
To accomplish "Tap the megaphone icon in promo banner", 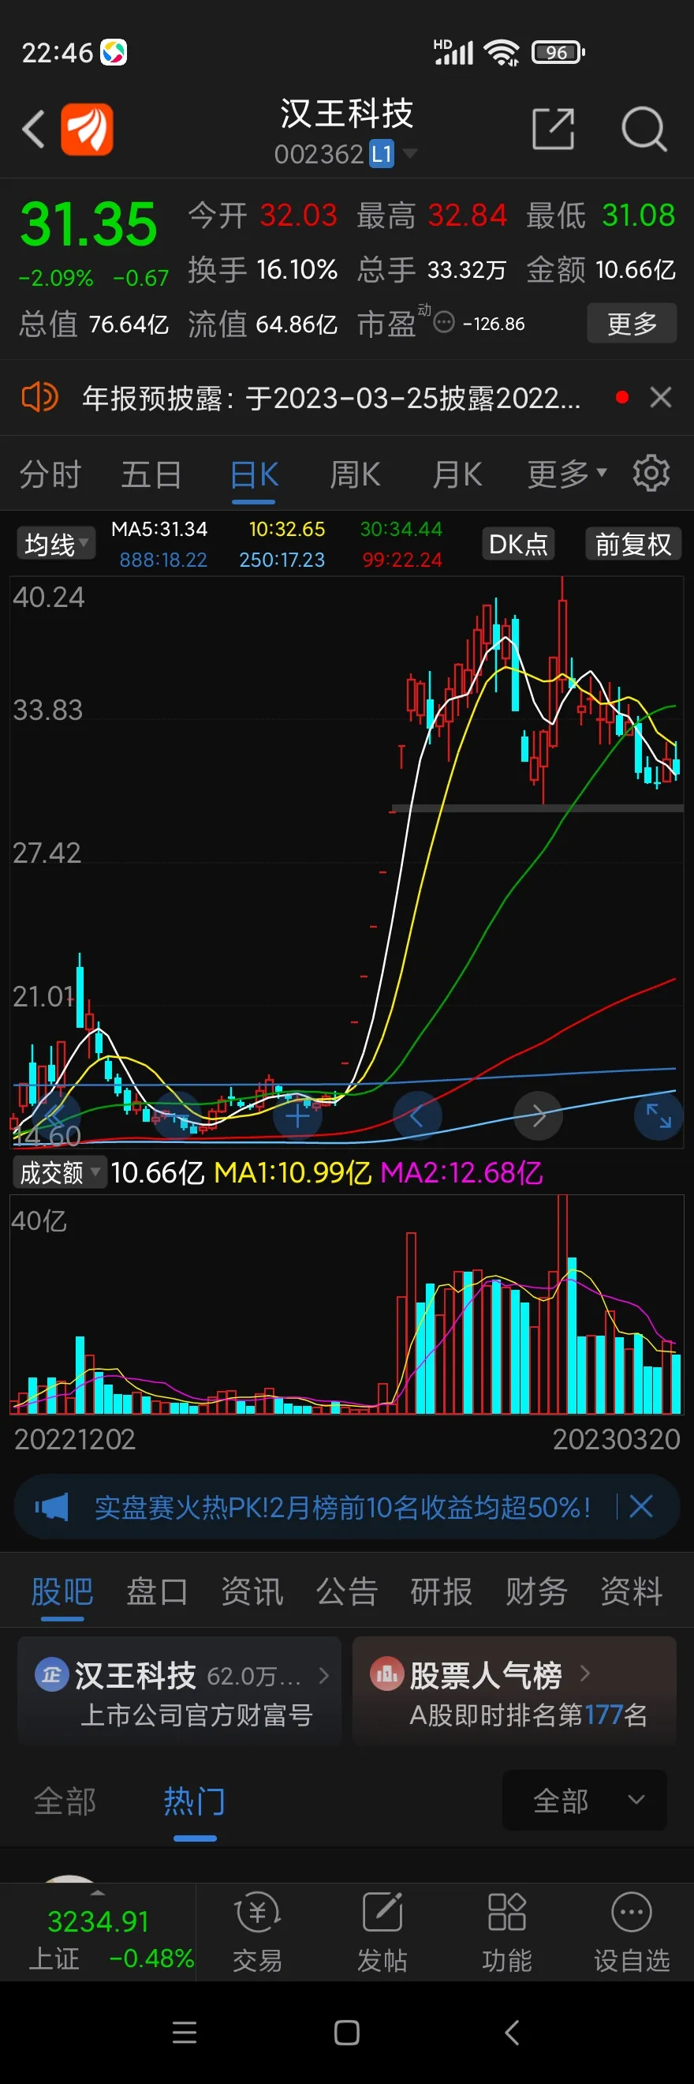I will (x=52, y=1506).
